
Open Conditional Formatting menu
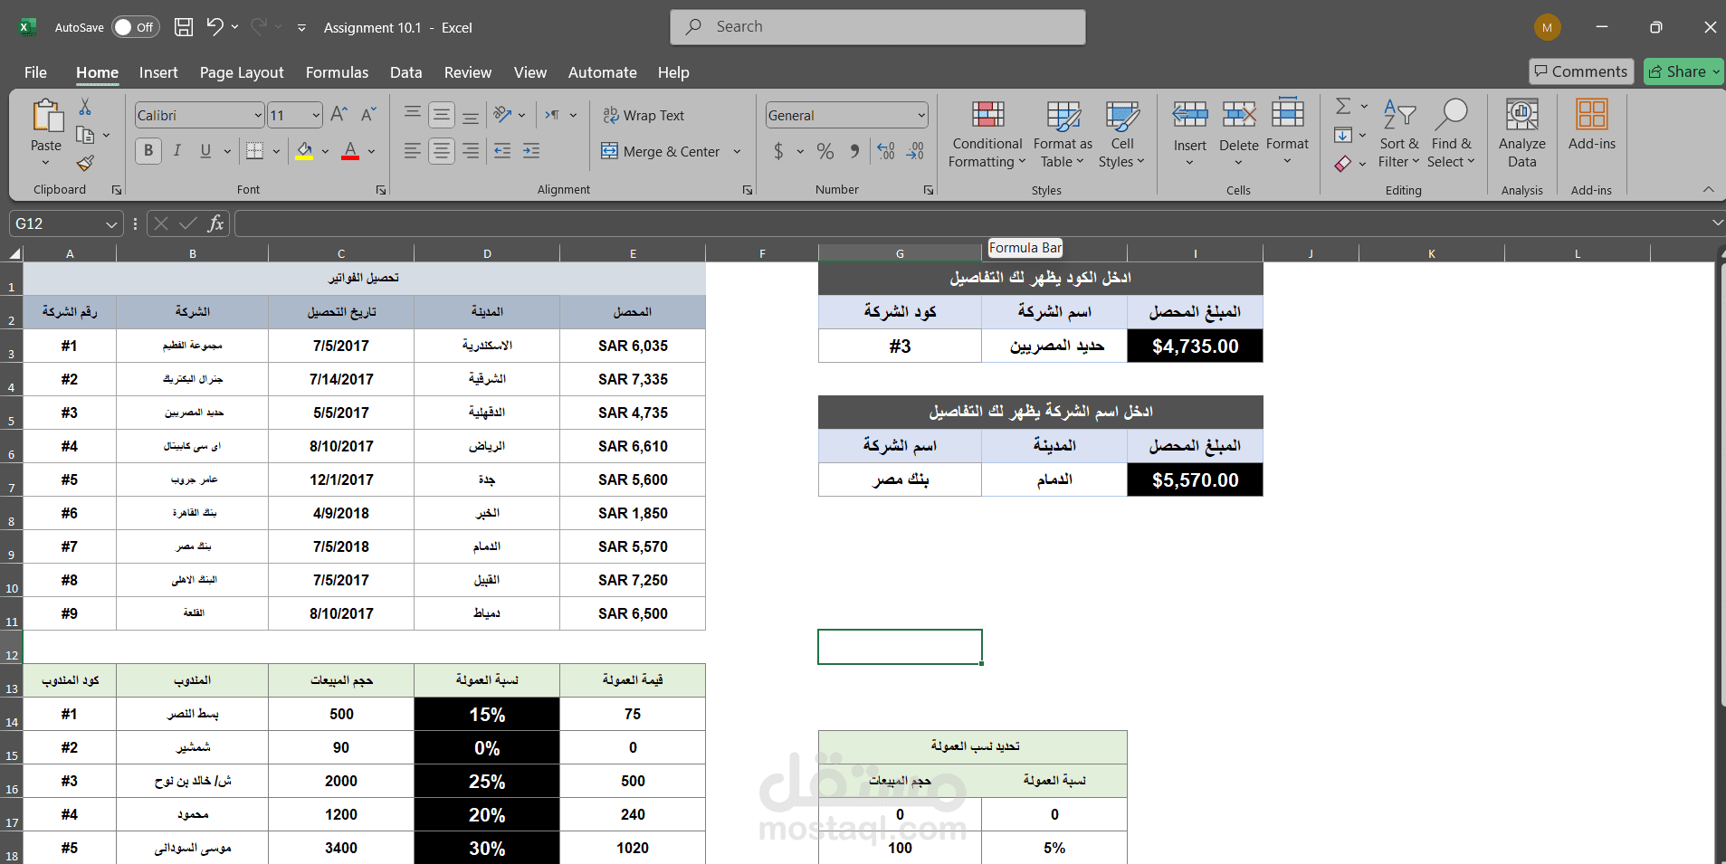click(x=987, y=134)
